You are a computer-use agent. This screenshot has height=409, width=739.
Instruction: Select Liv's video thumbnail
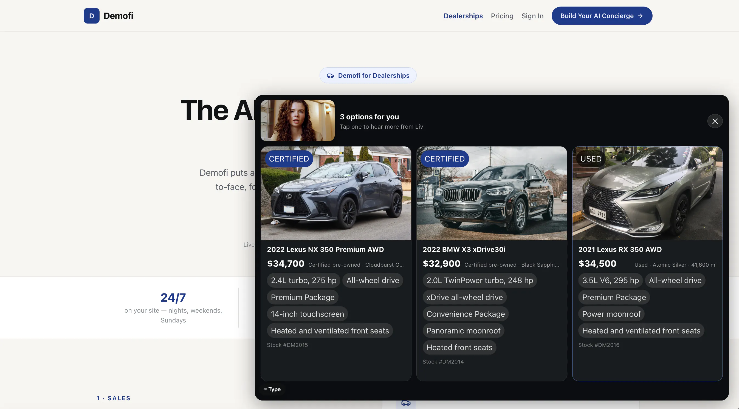point(298,120)
